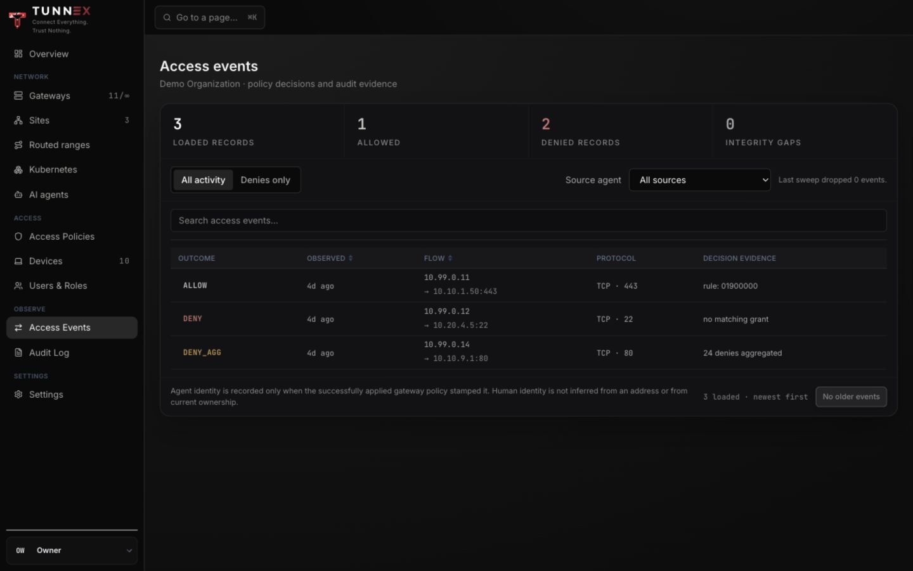Open the Sites section
Screen dimensions: 913x571
tap(72, 121)
